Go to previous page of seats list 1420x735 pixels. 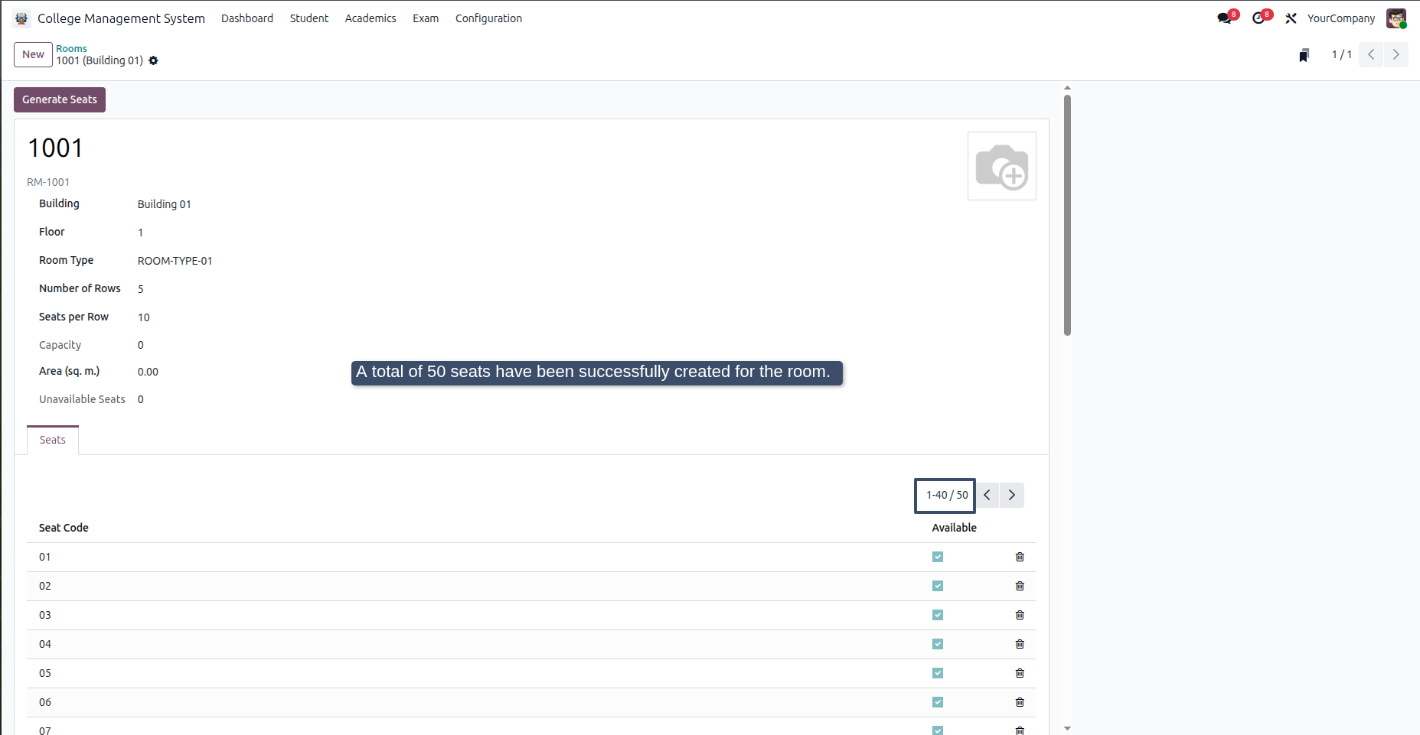pos(987,495)
